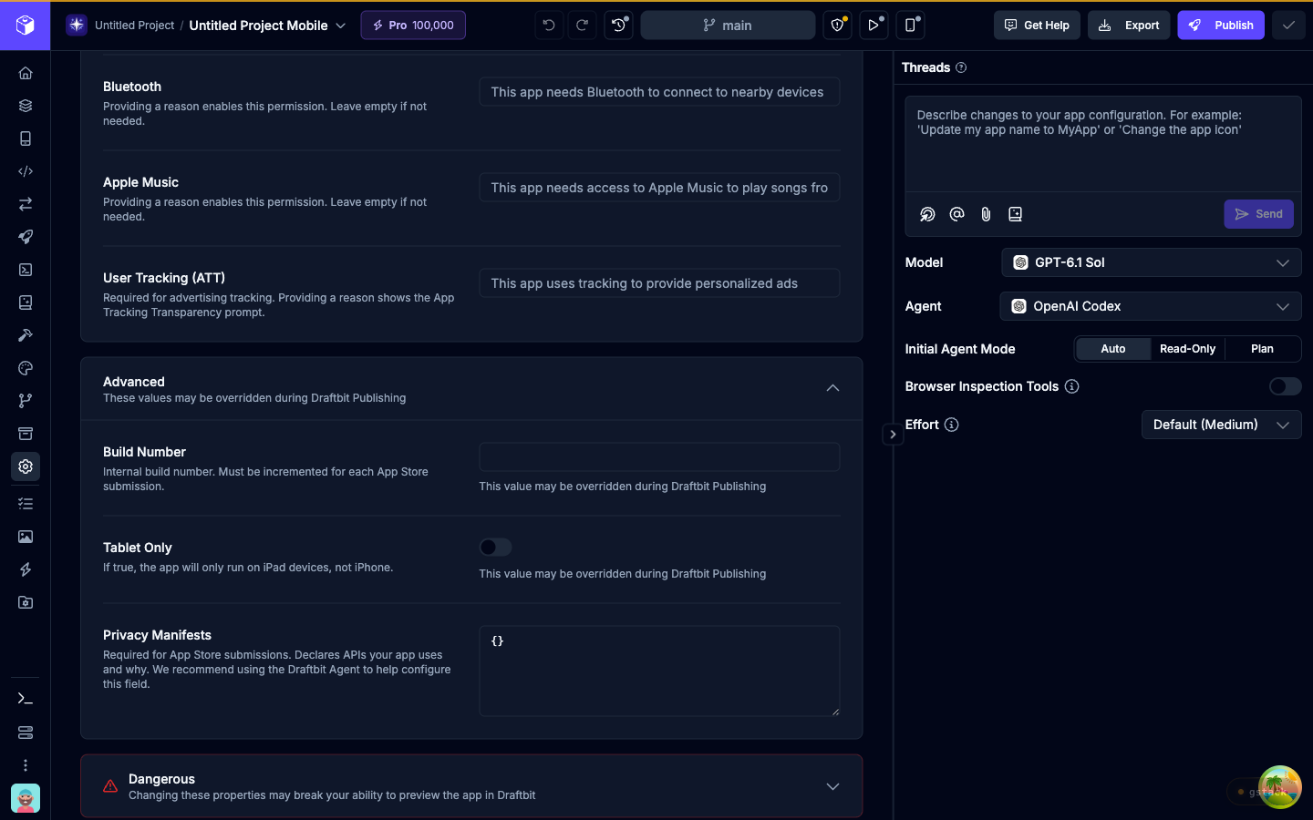Open the git branch icon in sidebar
Image resolution: width=1313 pixels, height=820 pixels.
[26, 401]
